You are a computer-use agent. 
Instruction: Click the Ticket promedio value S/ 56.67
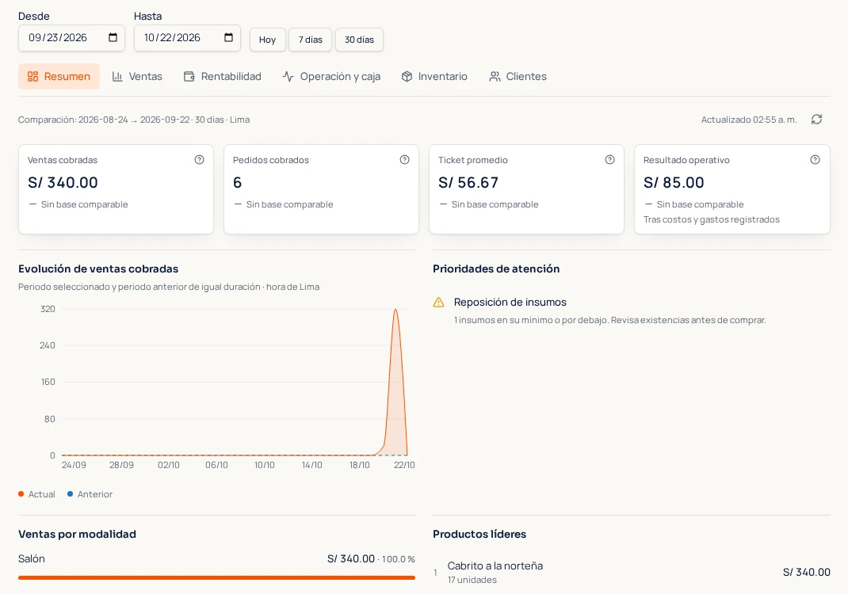click(x=468, y=183)
